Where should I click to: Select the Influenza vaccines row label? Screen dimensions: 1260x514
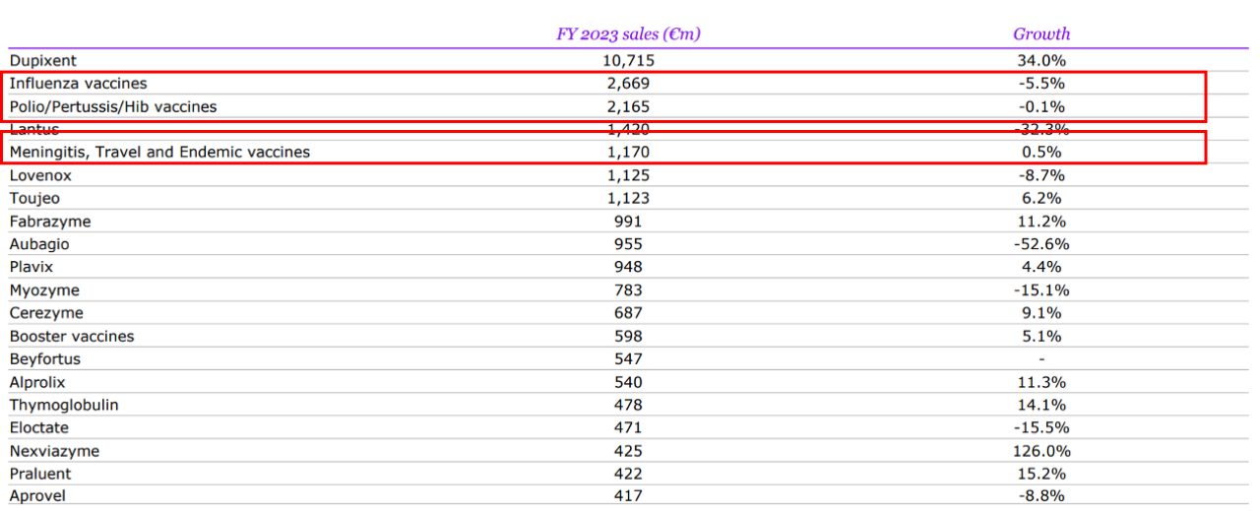[79, 84]
